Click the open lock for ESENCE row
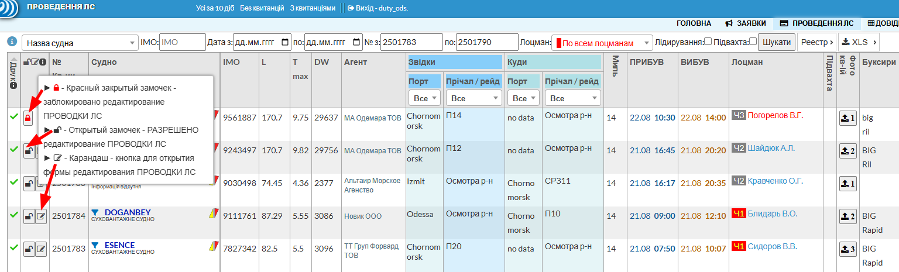 (28, 250)
